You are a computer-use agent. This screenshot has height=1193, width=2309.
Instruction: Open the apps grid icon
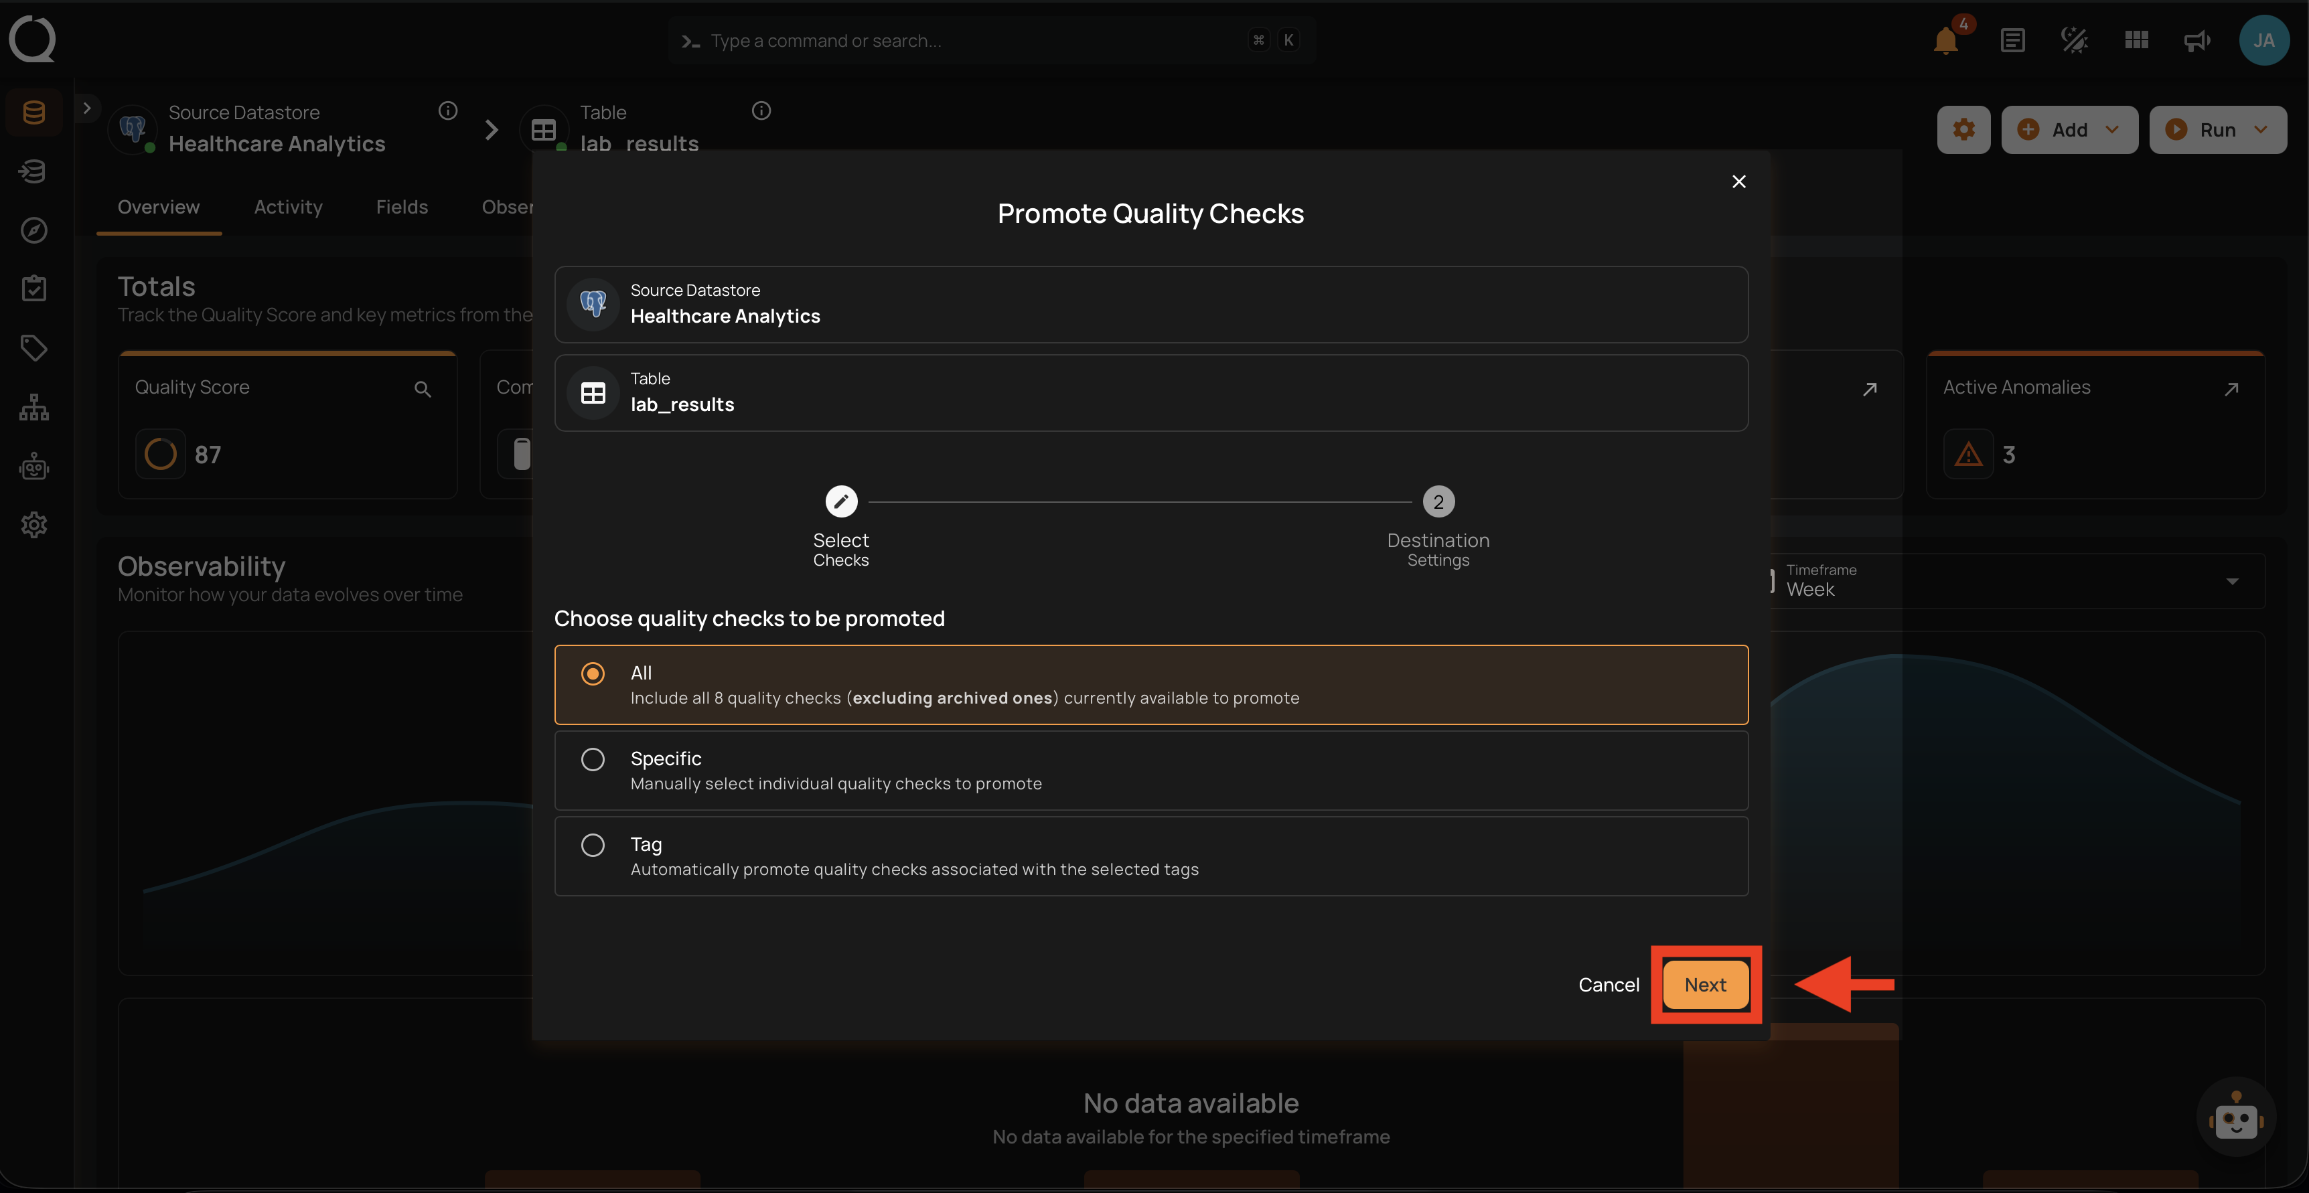tap(2137, 40)
